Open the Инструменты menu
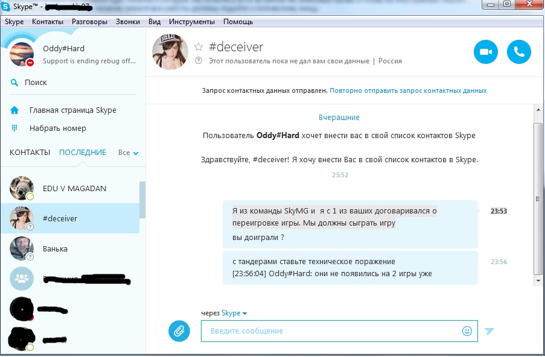 point(192,22)
